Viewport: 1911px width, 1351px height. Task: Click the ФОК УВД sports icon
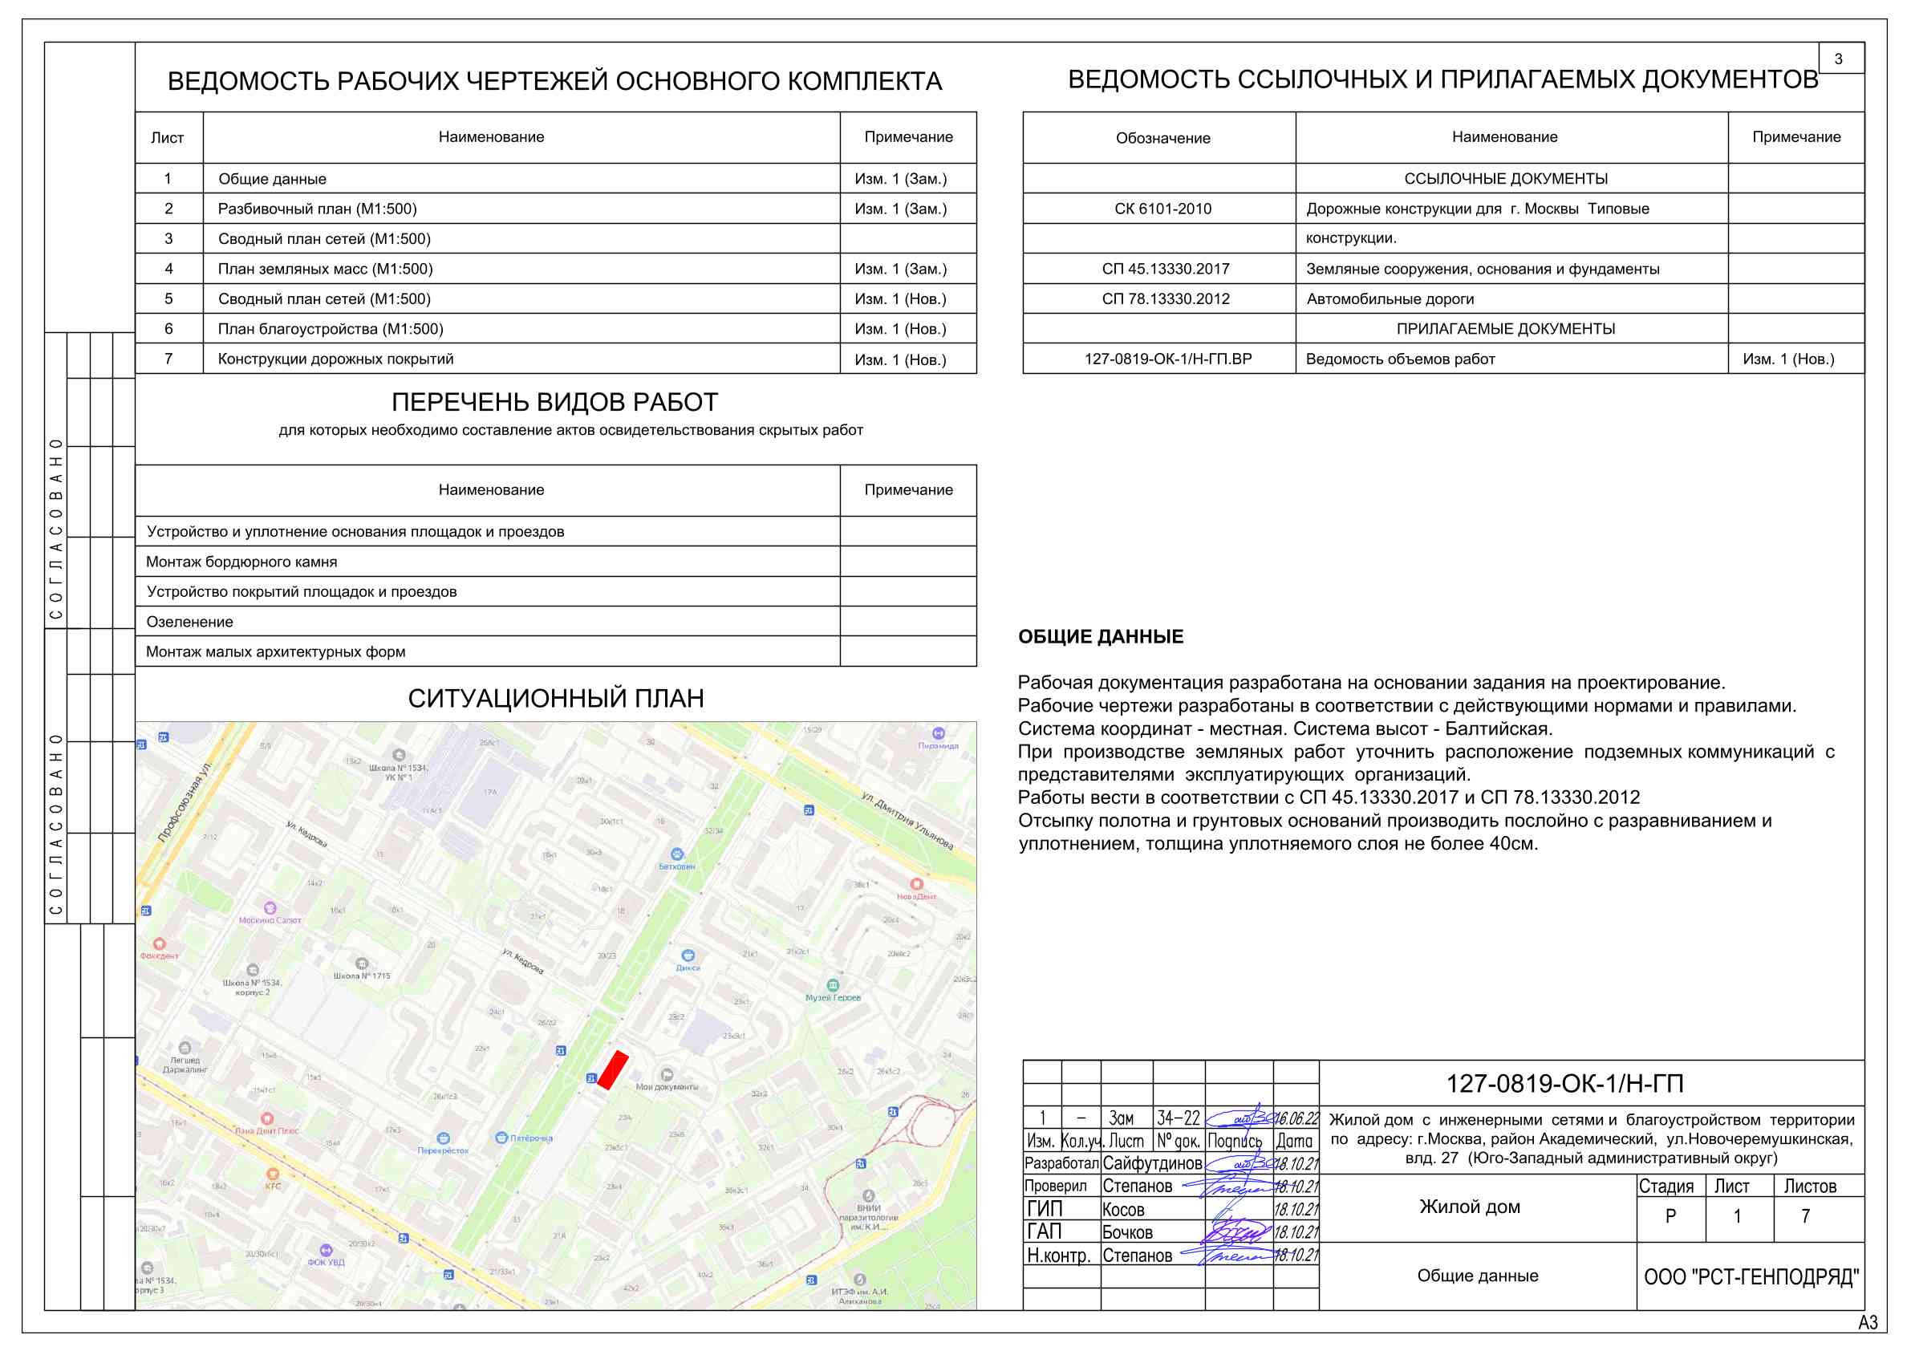click(326, 1250)
